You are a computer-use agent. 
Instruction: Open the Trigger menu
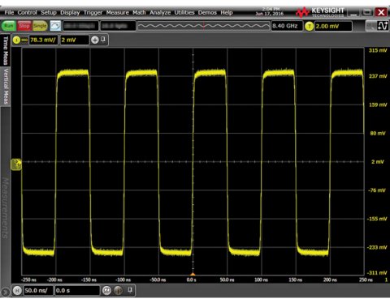[x=93, y=13]
